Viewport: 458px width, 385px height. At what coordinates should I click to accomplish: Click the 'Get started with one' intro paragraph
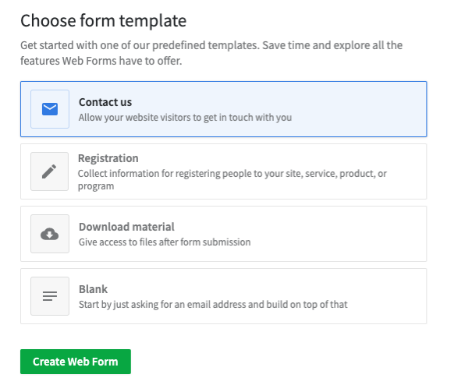point(211,53)
